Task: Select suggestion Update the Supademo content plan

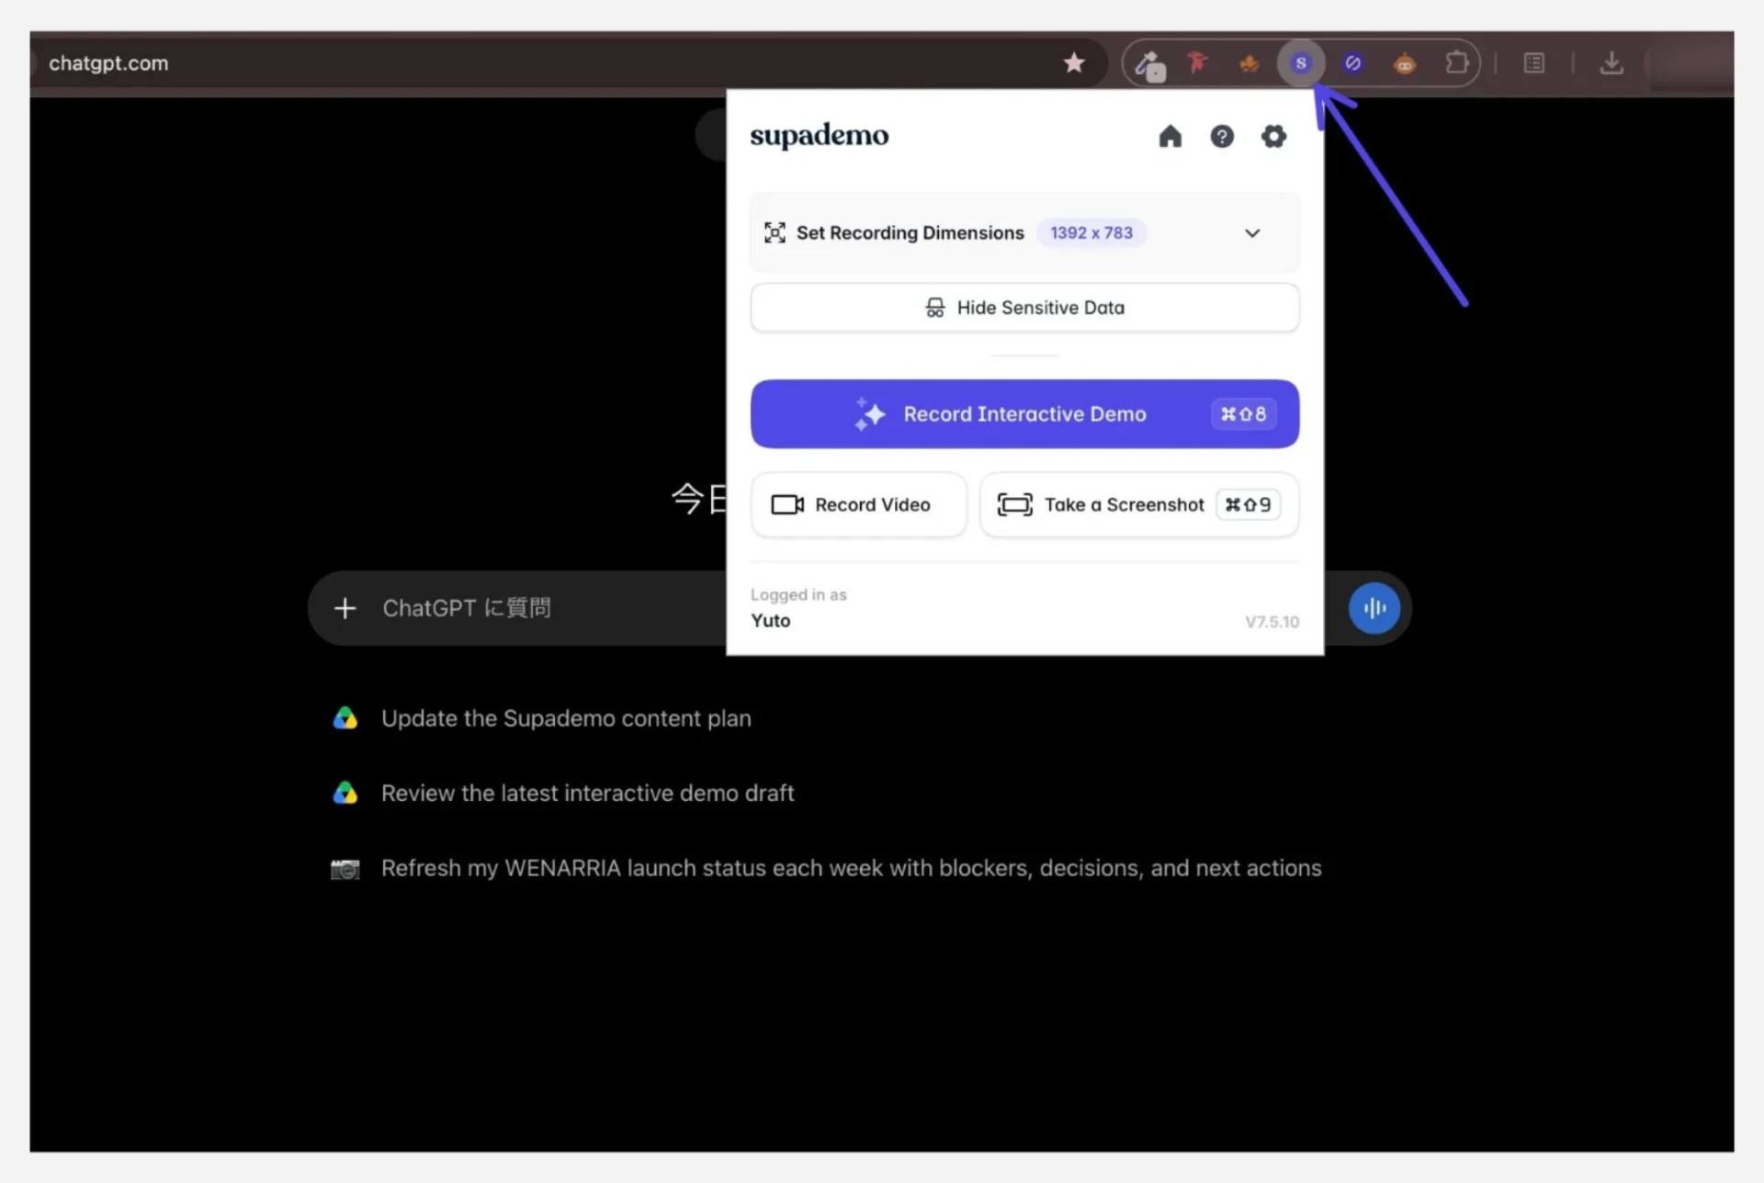Action: click(566, 718)
